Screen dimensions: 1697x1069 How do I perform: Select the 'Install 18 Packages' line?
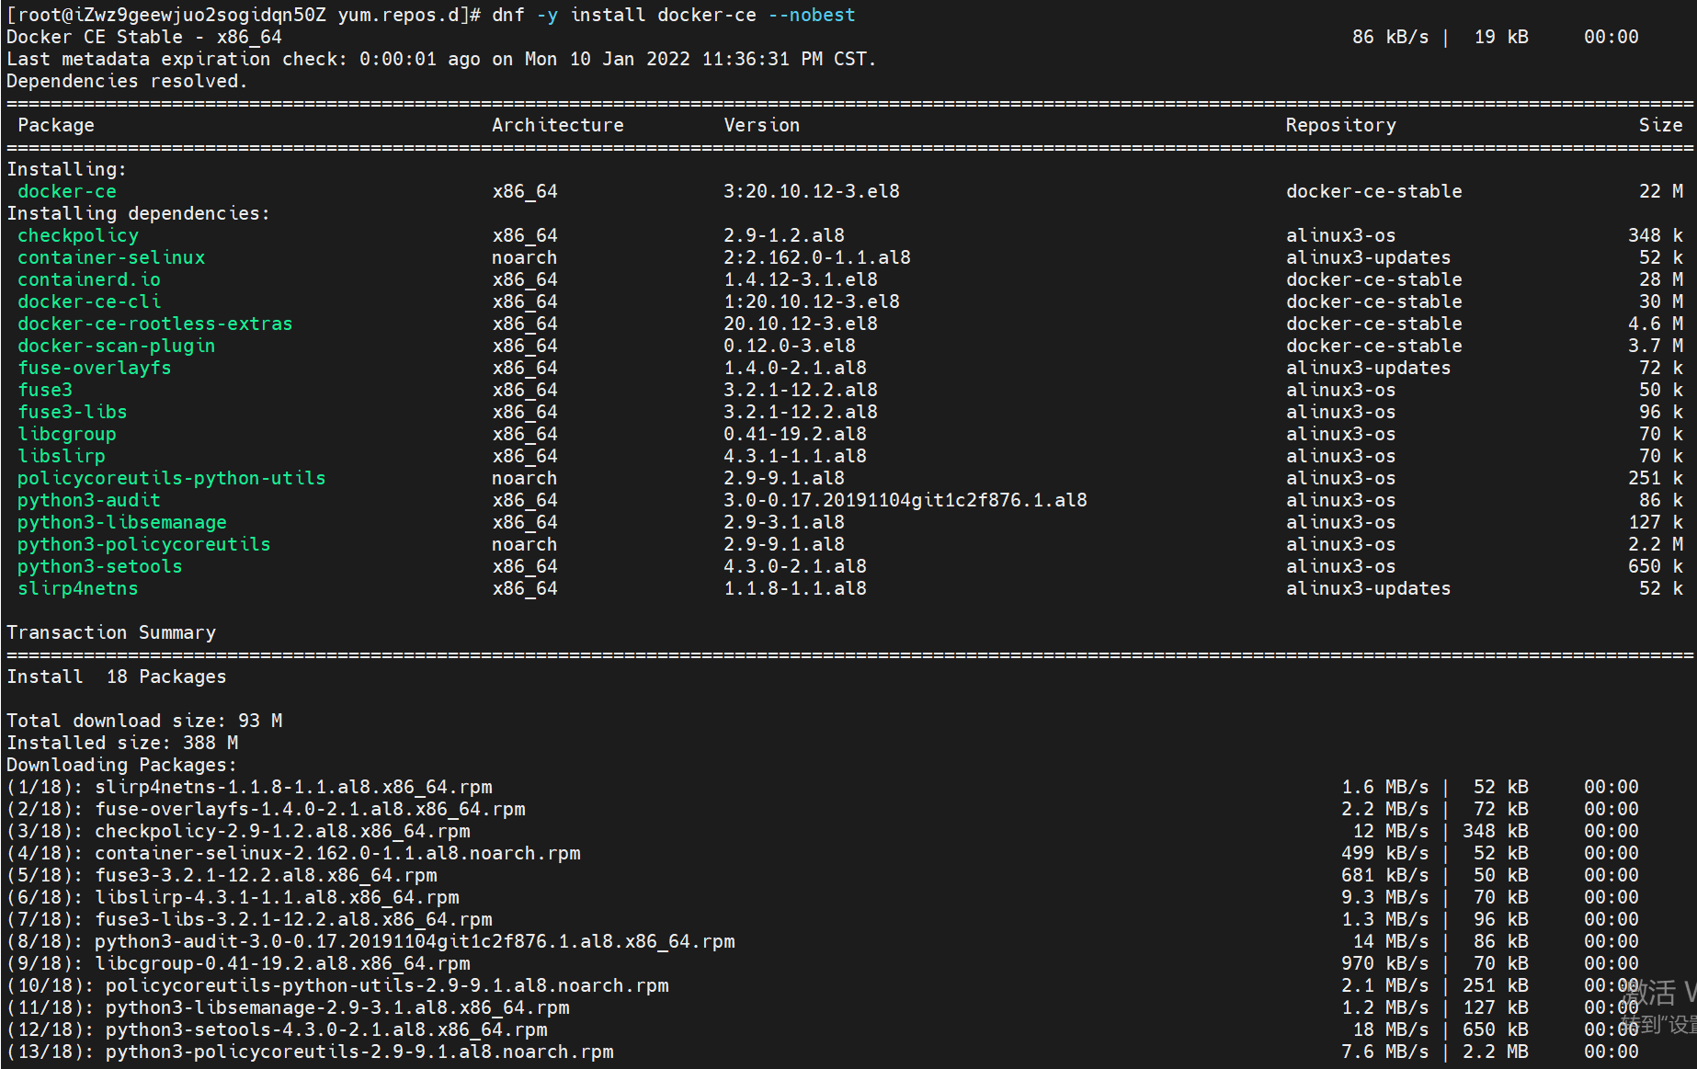click(117, 677)
